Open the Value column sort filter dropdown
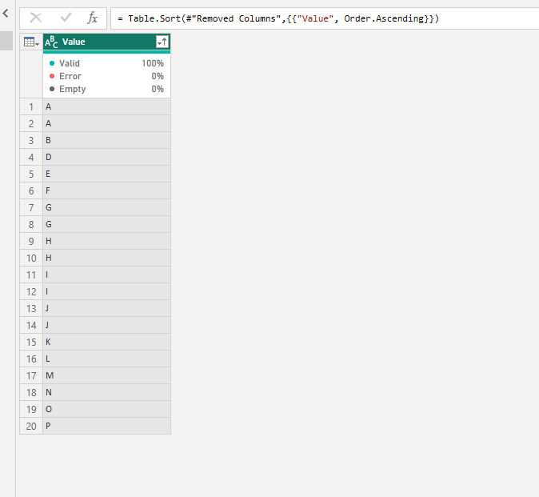Viewport: 539px width, 497px height. [162, 42]
